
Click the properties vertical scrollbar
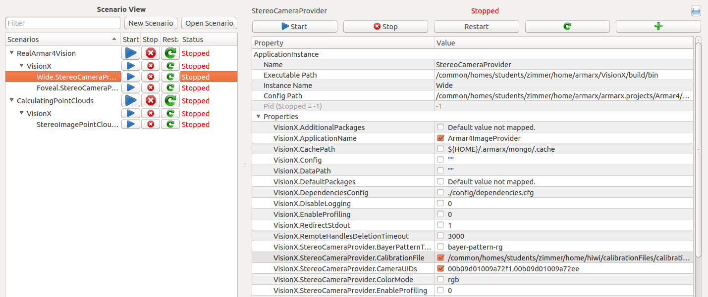click(698, 149)
